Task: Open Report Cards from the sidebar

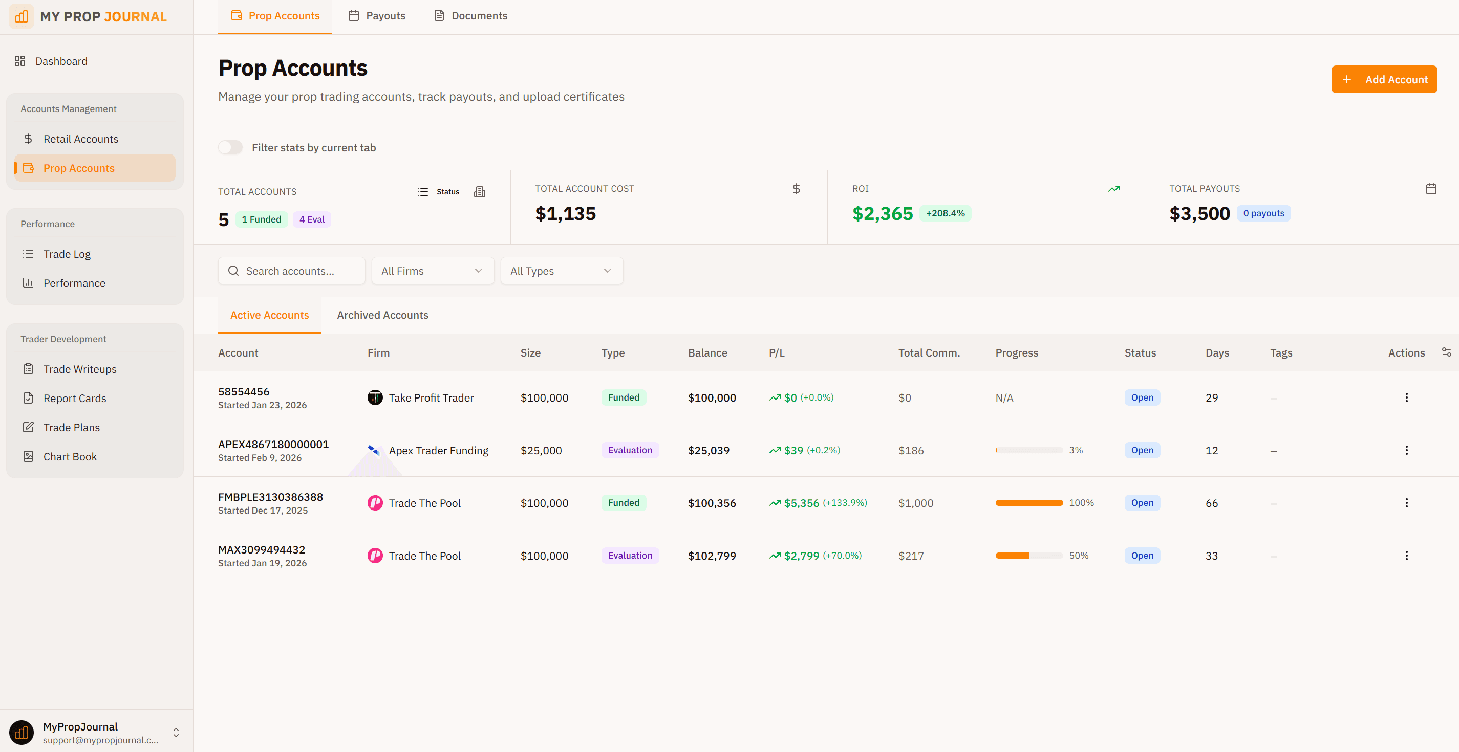Action: tap(95, 399)
